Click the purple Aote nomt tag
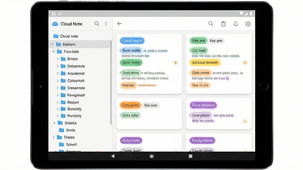The width and height of the screenshot is (303, 170). 131,140
